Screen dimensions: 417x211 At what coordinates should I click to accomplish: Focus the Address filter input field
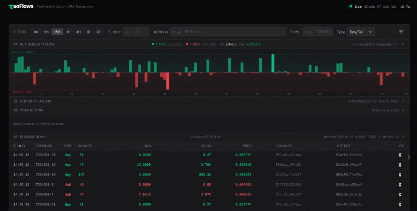228,32
